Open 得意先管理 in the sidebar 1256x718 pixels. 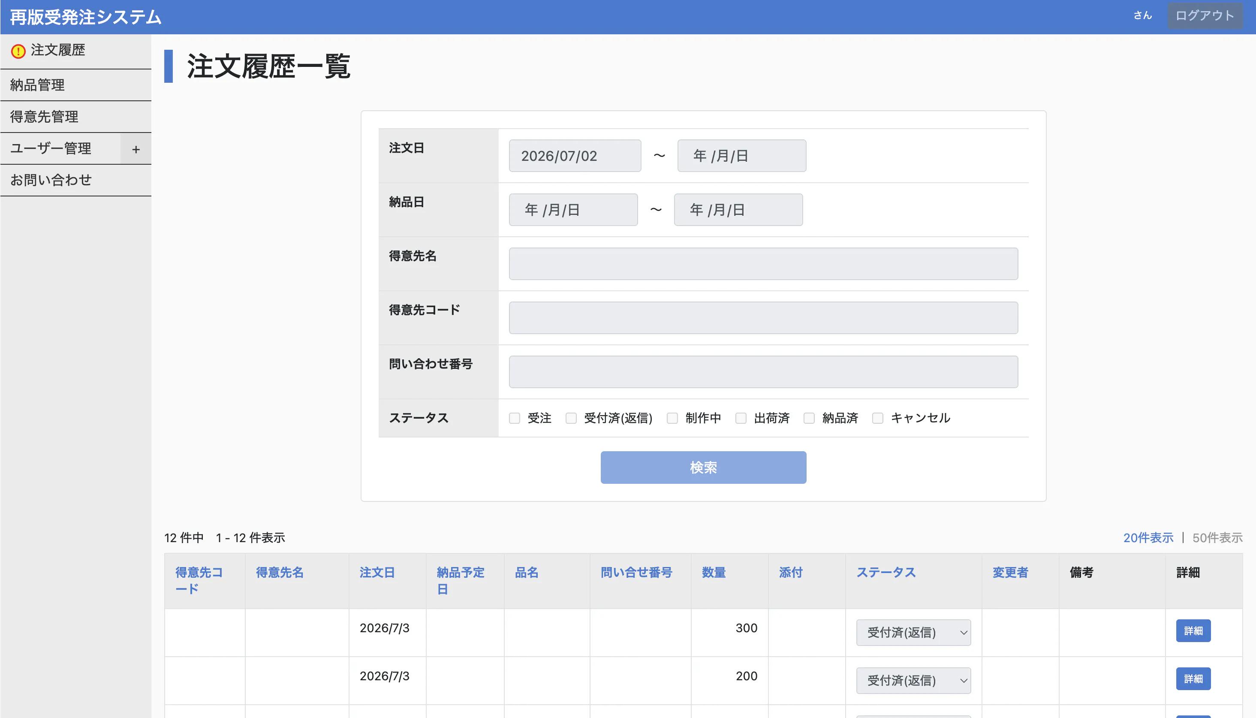(44, 116)
